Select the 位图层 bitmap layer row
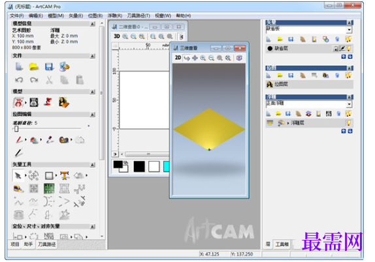The image size is (375, 262). 309,84
